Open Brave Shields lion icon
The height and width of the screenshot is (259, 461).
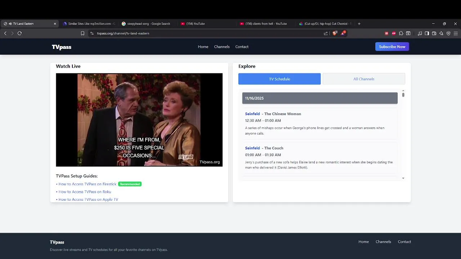(335, 33)
